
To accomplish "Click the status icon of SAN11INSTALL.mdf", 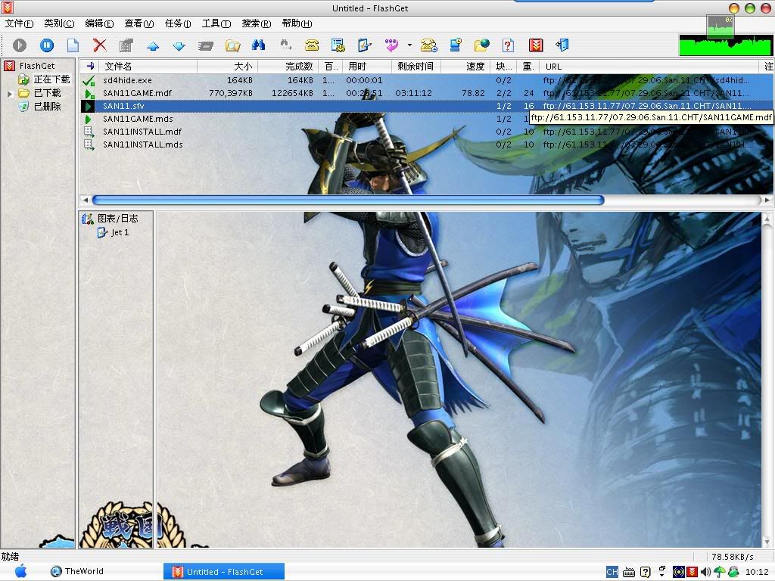I will click(x=89, y=132).
